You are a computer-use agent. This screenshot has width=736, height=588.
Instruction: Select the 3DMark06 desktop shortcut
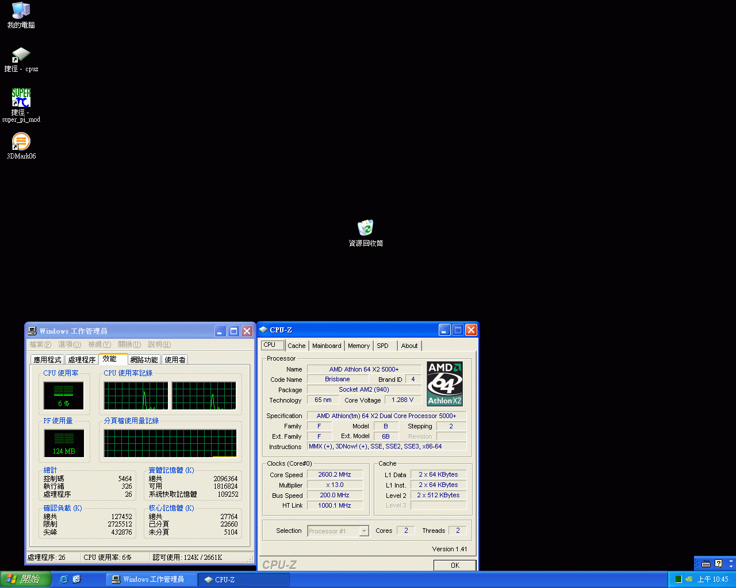(x=21, y=146)
